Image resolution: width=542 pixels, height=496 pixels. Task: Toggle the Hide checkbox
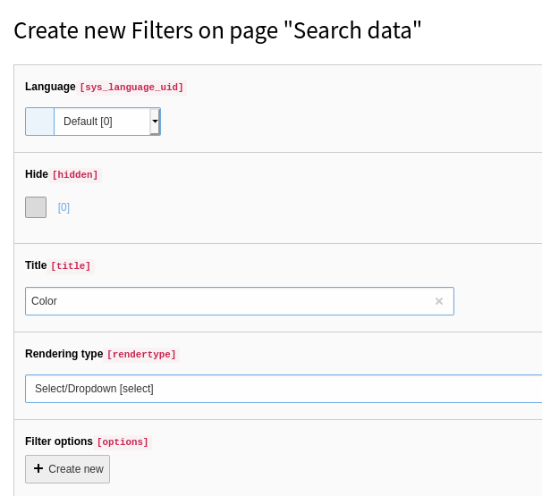[36, 207]
